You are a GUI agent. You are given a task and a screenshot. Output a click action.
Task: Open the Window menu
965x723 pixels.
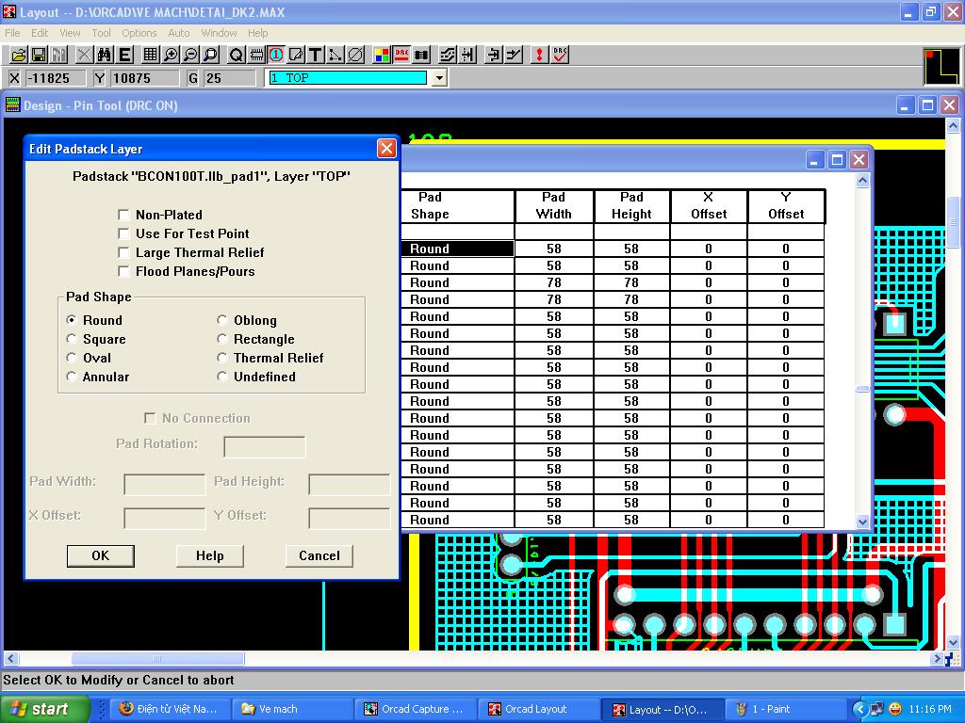coord(219,33)
